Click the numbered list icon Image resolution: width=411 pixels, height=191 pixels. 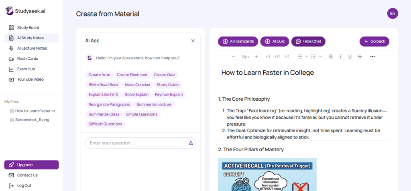point(313,57)
